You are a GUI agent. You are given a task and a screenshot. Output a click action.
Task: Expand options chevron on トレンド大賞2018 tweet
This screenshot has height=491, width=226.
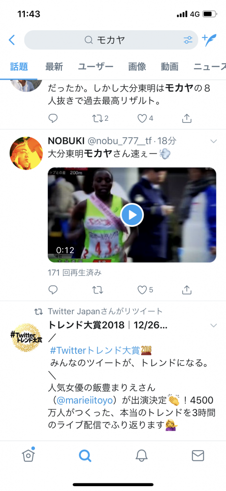click(214, 326)
